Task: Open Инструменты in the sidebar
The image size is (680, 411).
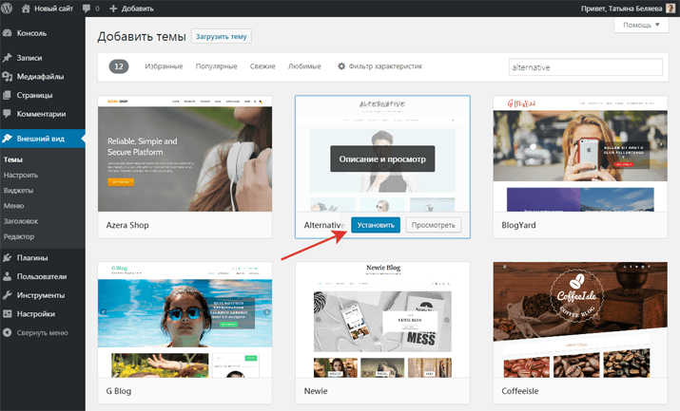Action: coord(43,295)
